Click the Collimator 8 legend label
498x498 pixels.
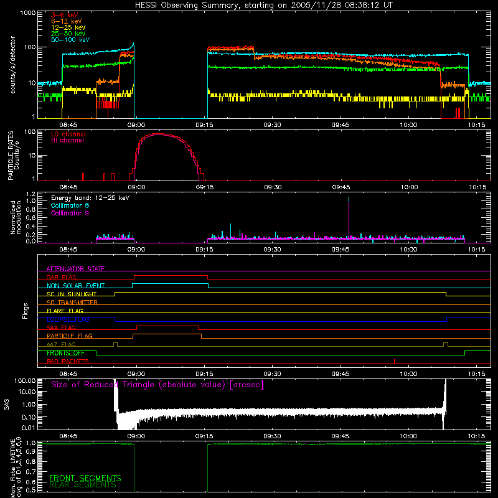point(70,205)
